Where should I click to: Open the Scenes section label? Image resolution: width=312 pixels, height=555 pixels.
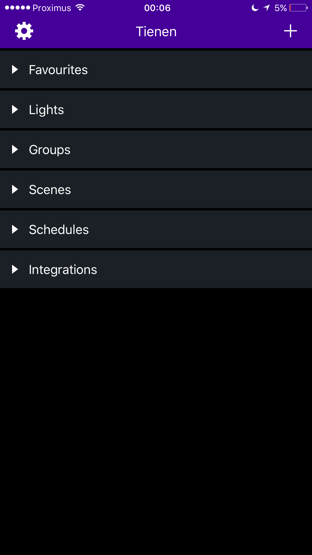coord(50,190)
